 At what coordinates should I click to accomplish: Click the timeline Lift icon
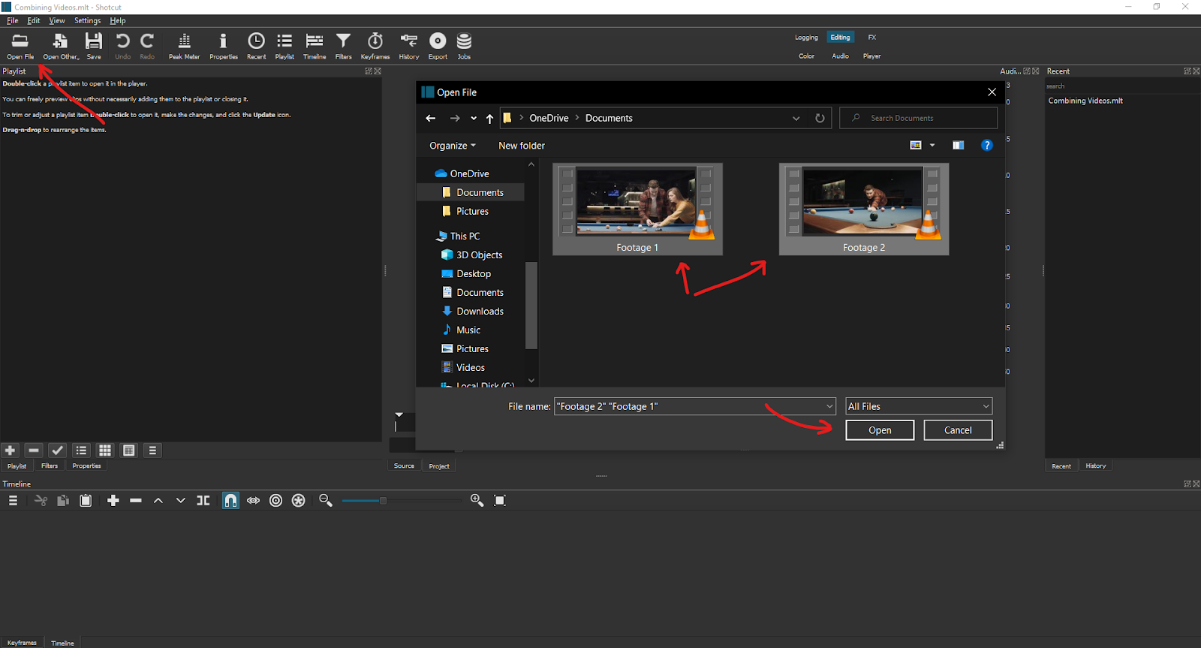pyautogui.click(x=158, y=501)
